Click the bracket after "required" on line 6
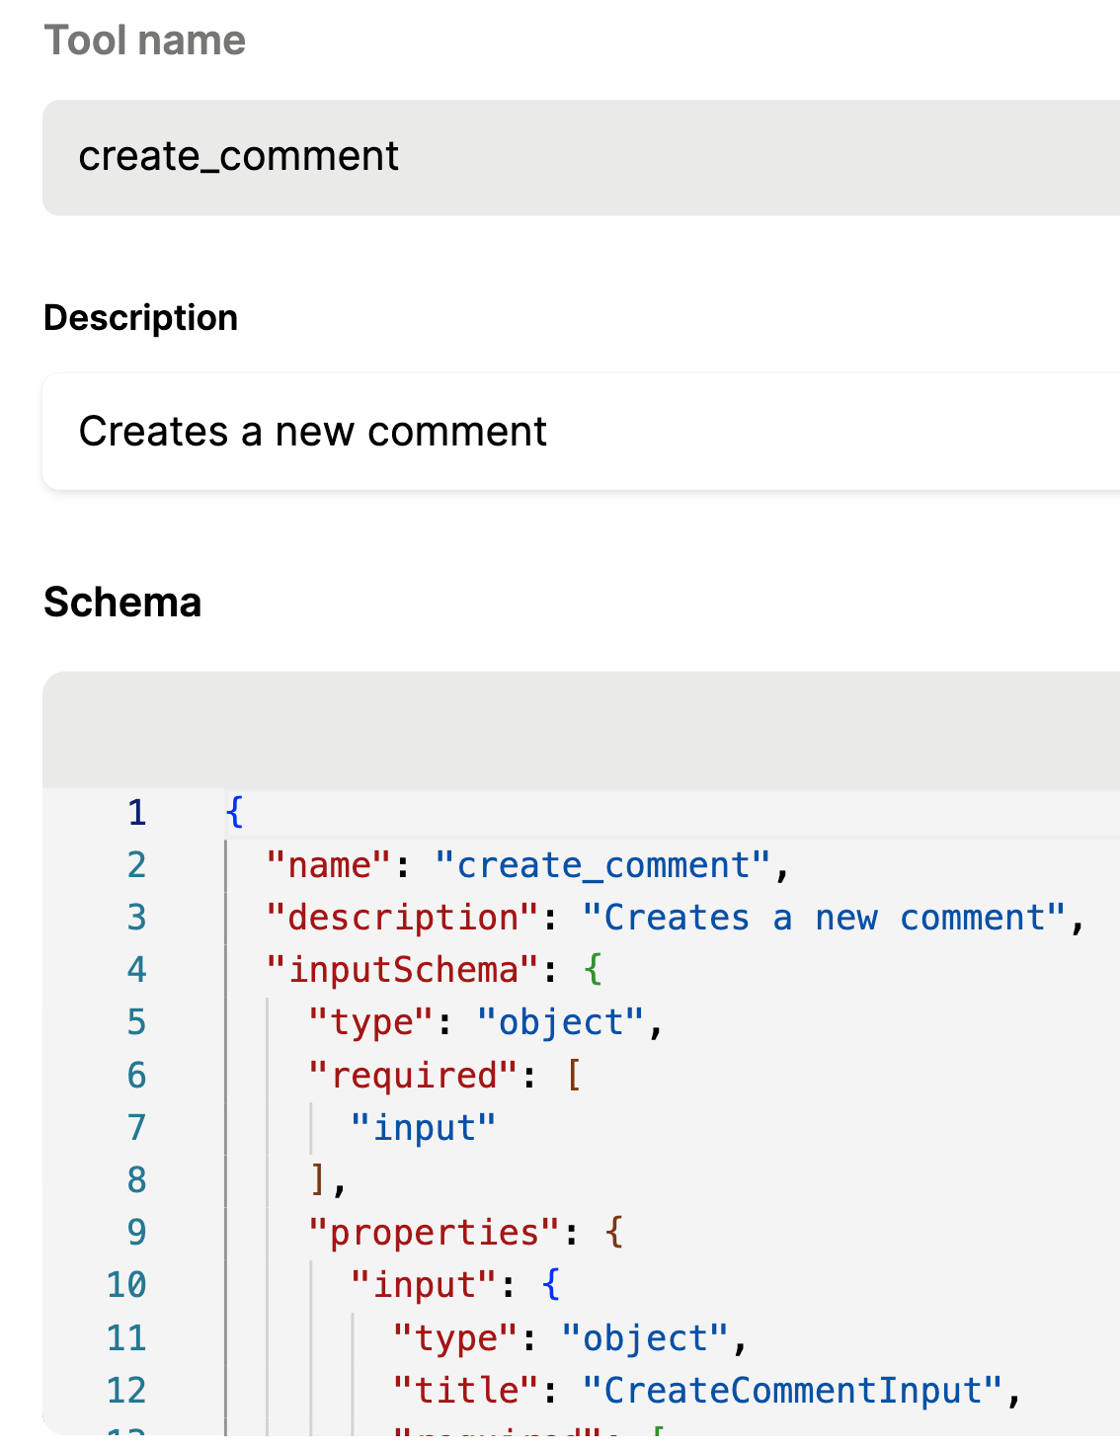 coord(573,1075)
